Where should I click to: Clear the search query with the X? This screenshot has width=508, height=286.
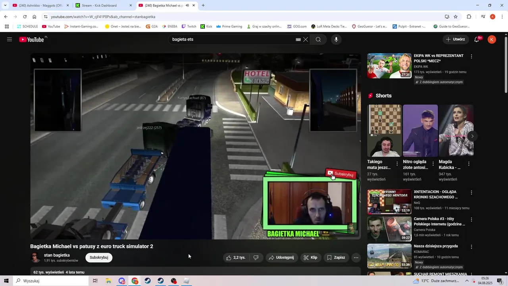[x=306, y=39]
